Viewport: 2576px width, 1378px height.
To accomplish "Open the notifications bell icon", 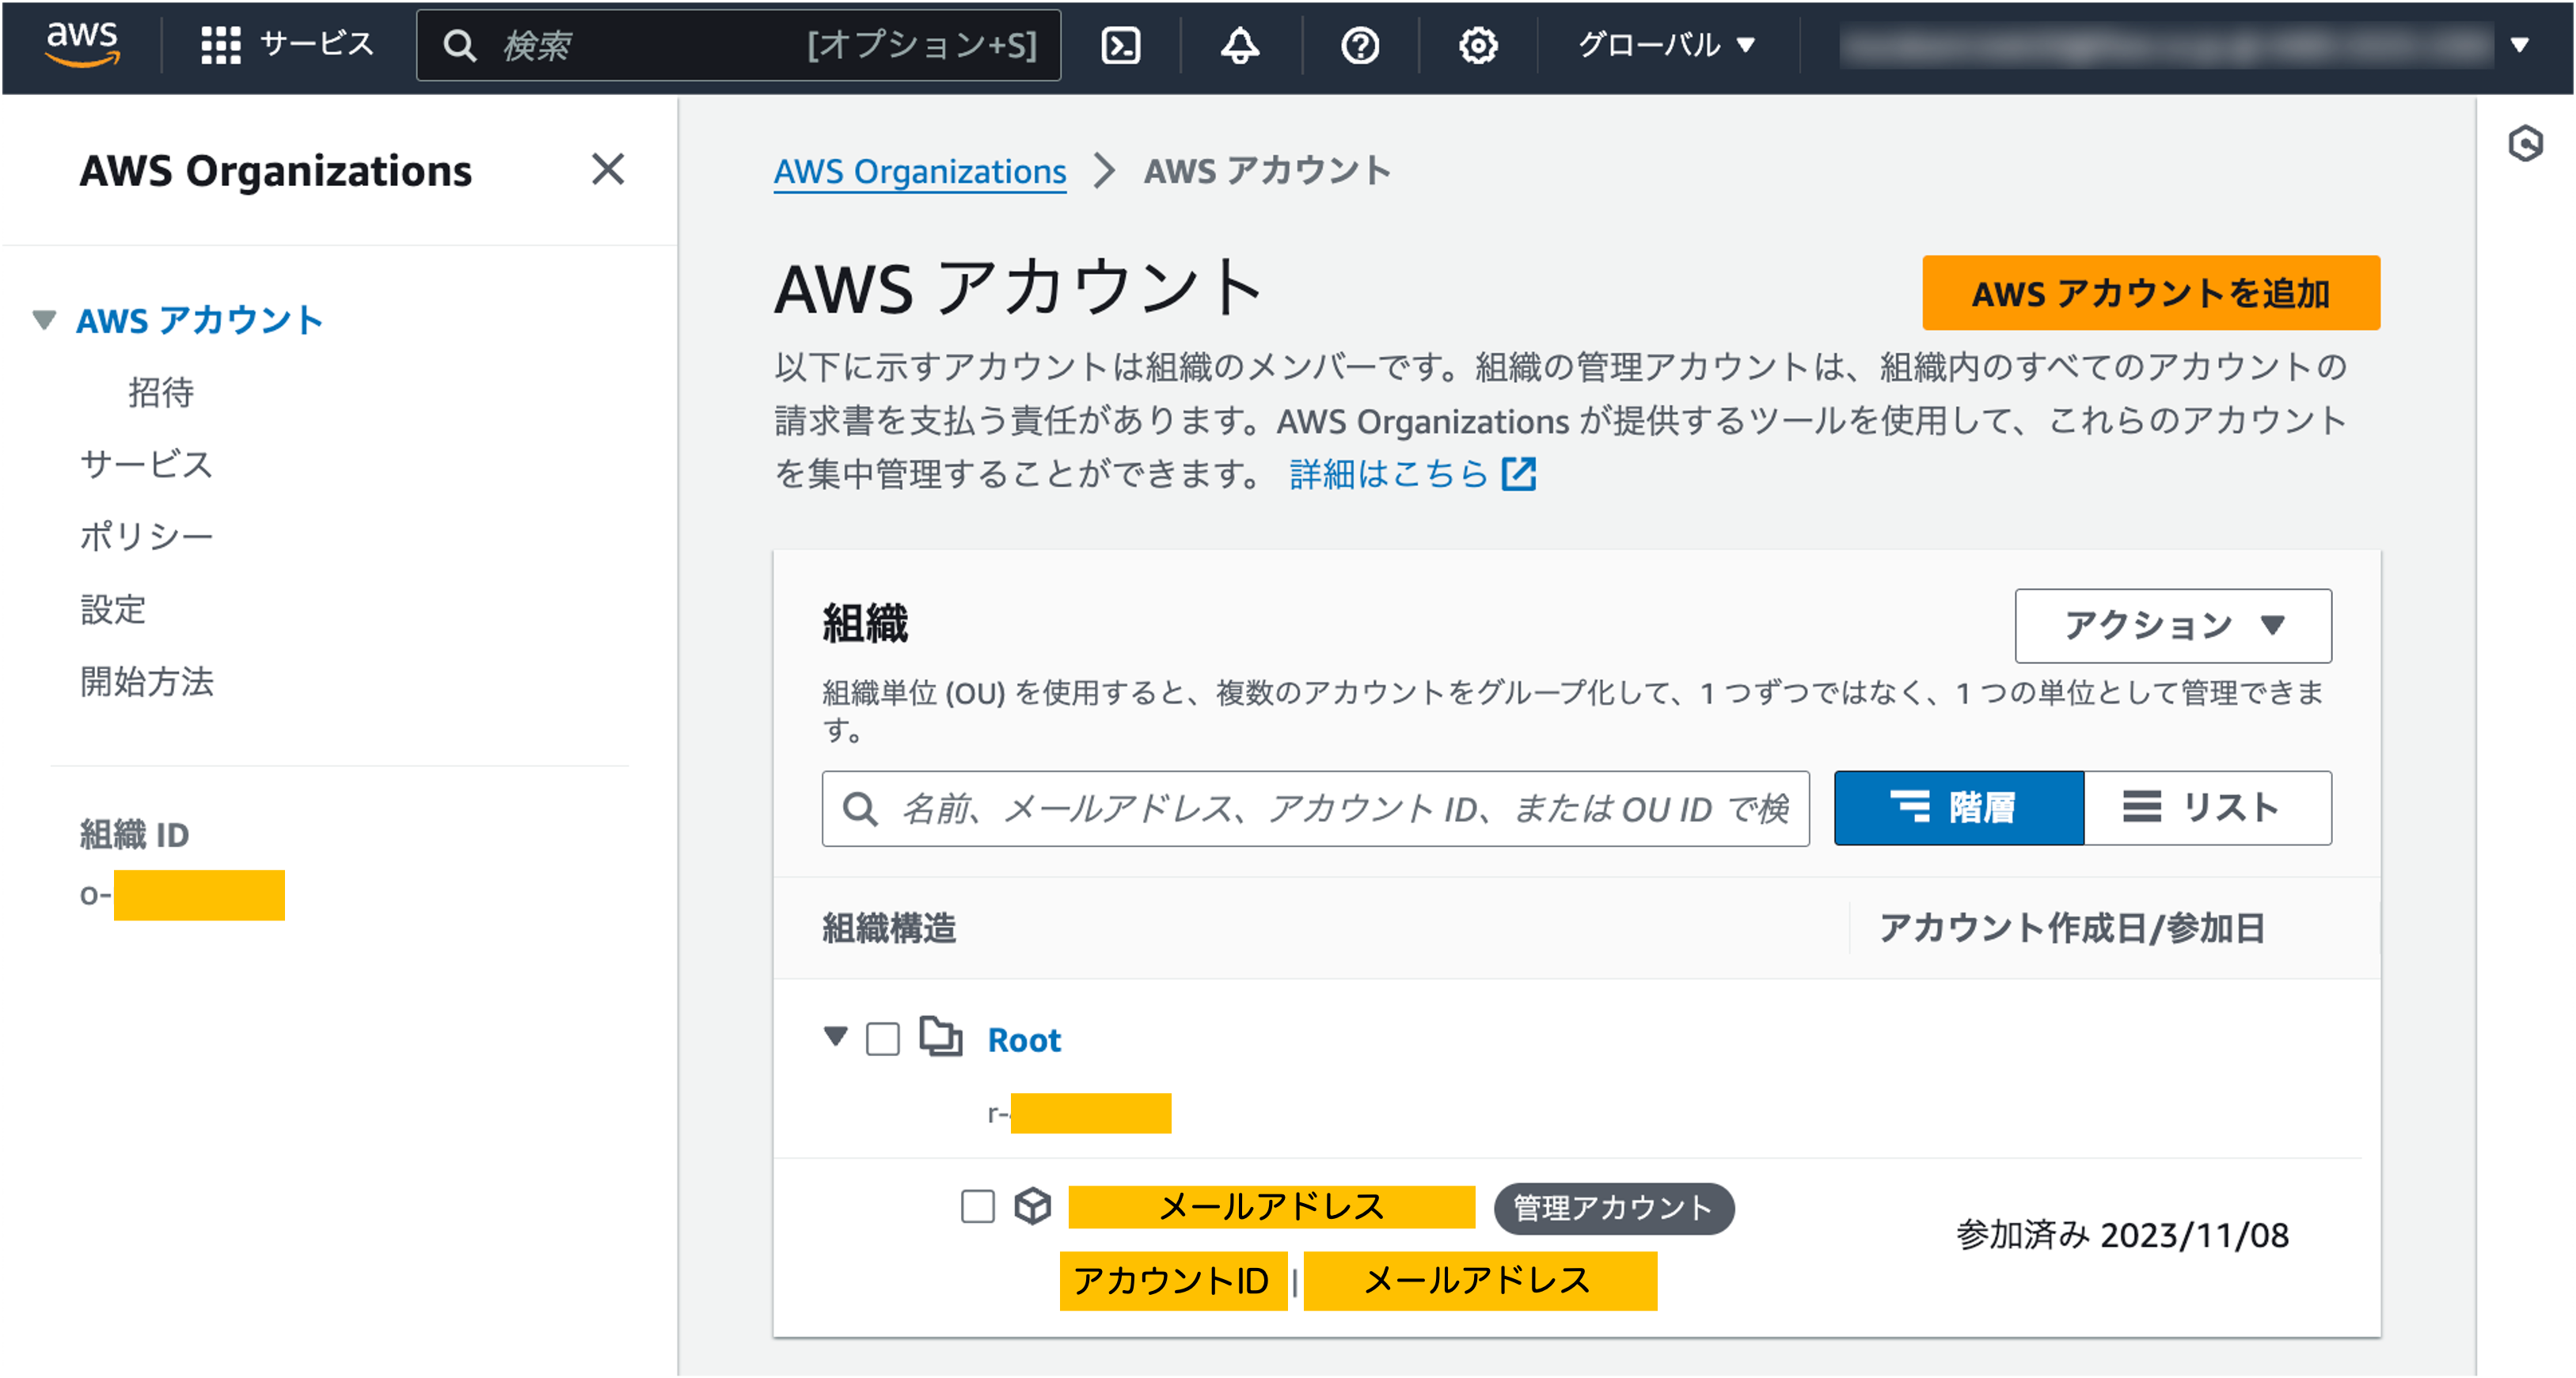I will (x=1240, y=45).
